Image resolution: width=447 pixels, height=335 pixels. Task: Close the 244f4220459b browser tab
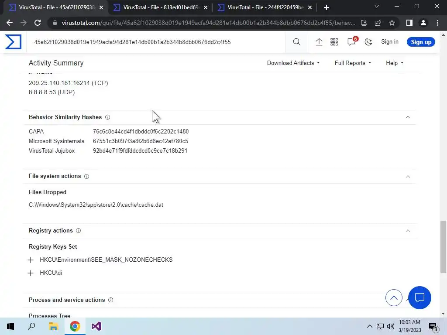coord(310,7)
